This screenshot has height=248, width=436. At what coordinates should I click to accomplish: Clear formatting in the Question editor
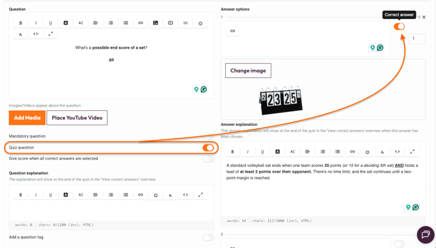[21, 34]
